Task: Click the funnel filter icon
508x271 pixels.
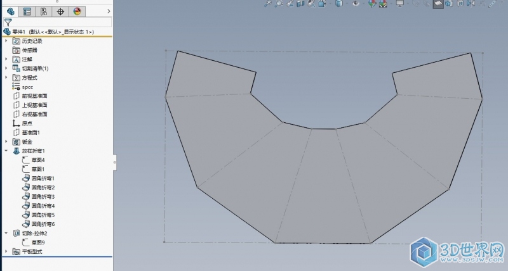Action: pyautogui.click(x=8, y=22)
